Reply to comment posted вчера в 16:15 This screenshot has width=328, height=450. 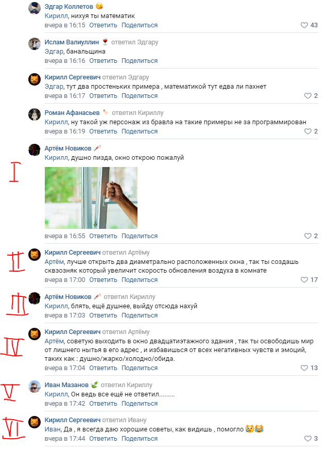pyautogui.click(x=103, y=25)
